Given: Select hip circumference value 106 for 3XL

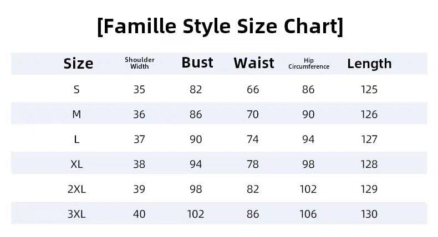Looking at the screenshot, I should (308, 214).
